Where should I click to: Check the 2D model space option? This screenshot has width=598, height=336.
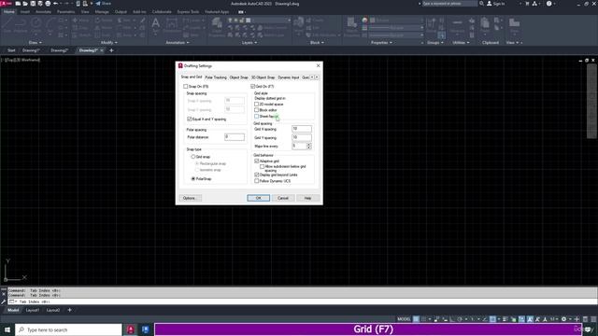(257, 104)
